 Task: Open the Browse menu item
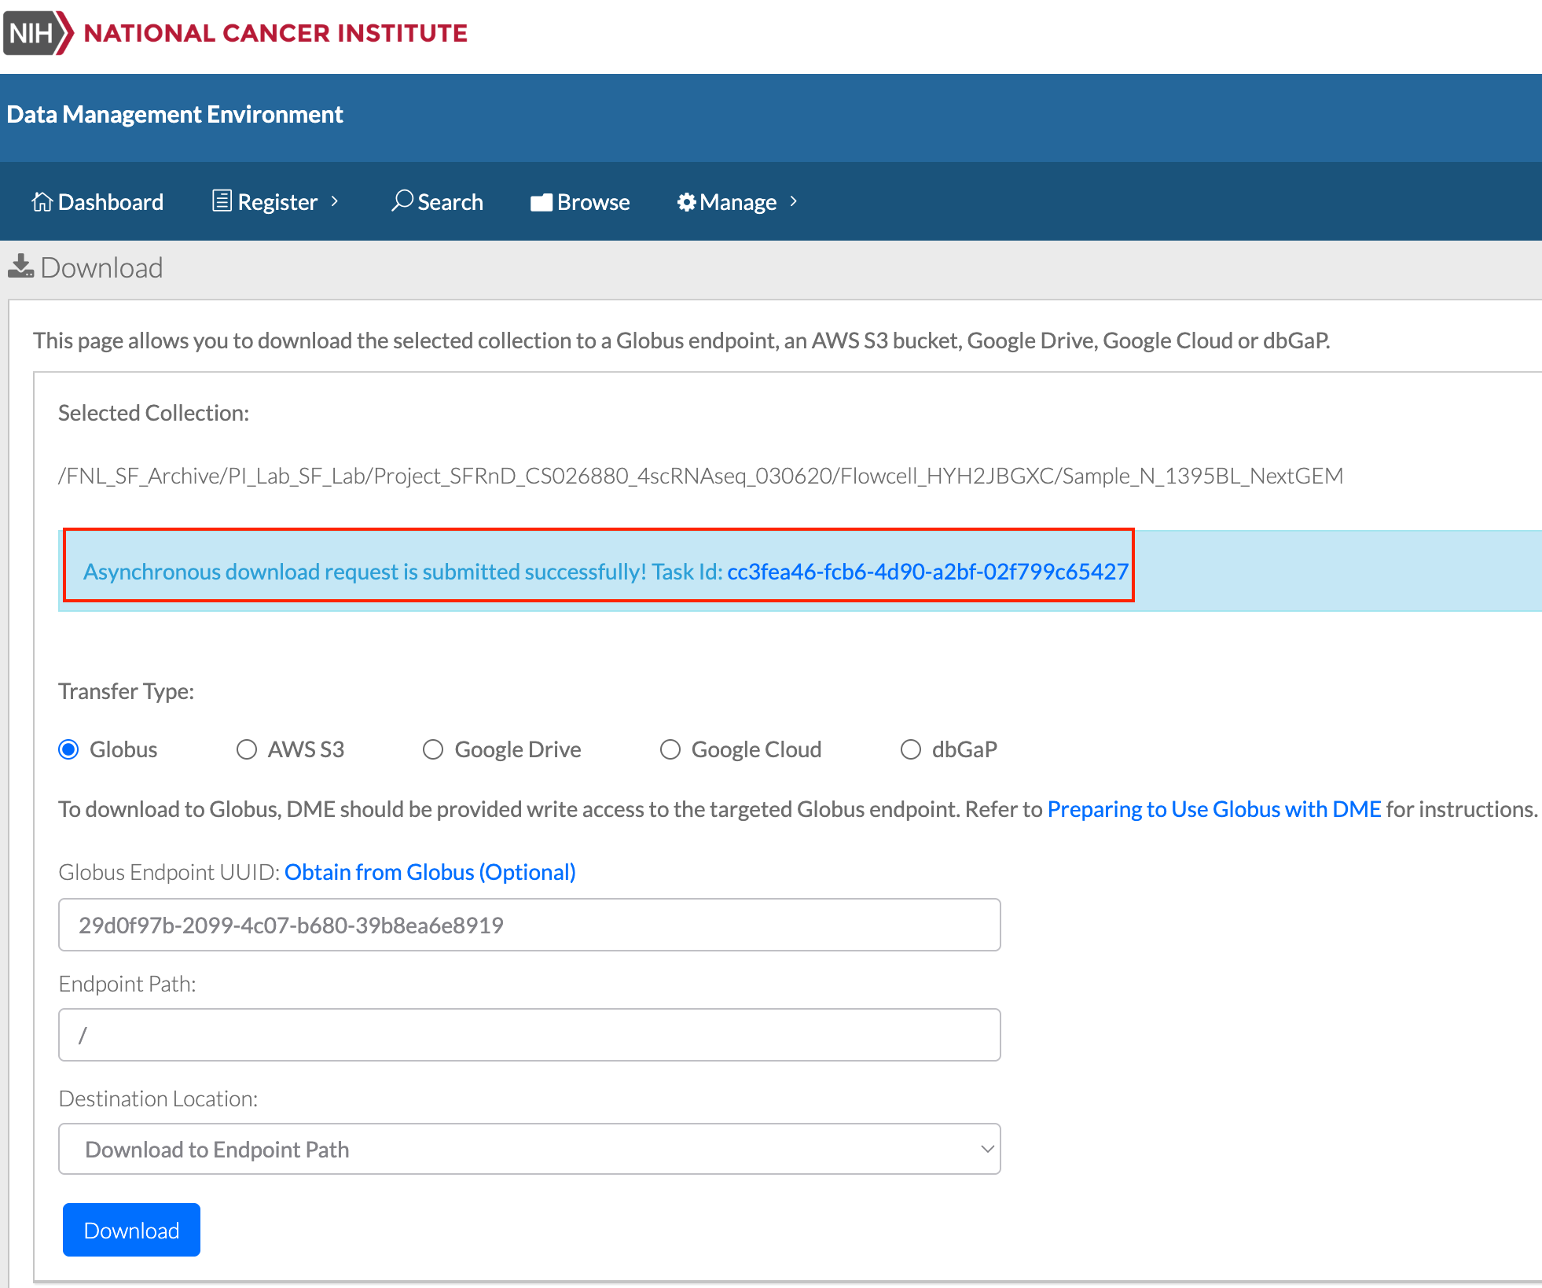pos(593,202)
